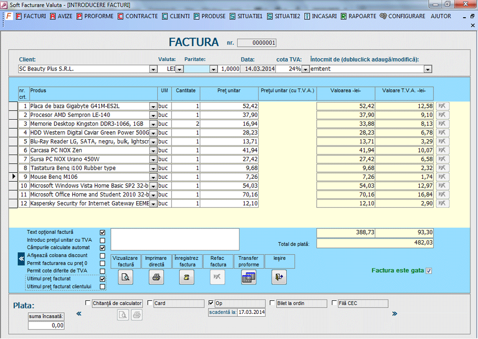
Task: Open the Client dropdown list
Action: [153, 69]
